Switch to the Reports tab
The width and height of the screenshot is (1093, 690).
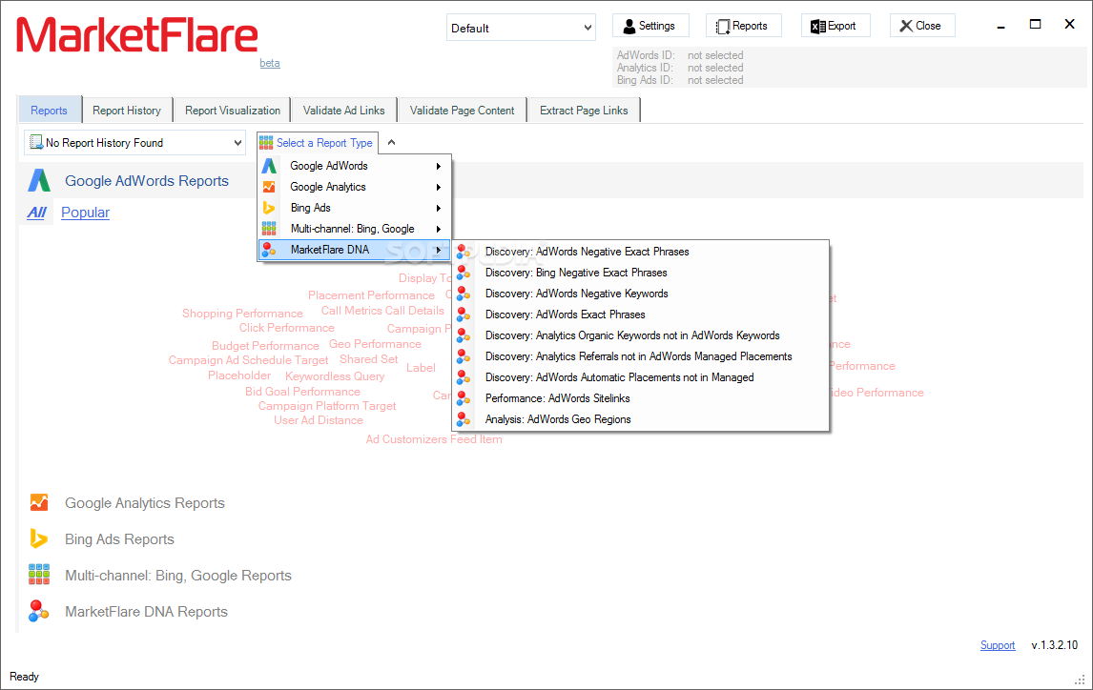tap(50, 110)
